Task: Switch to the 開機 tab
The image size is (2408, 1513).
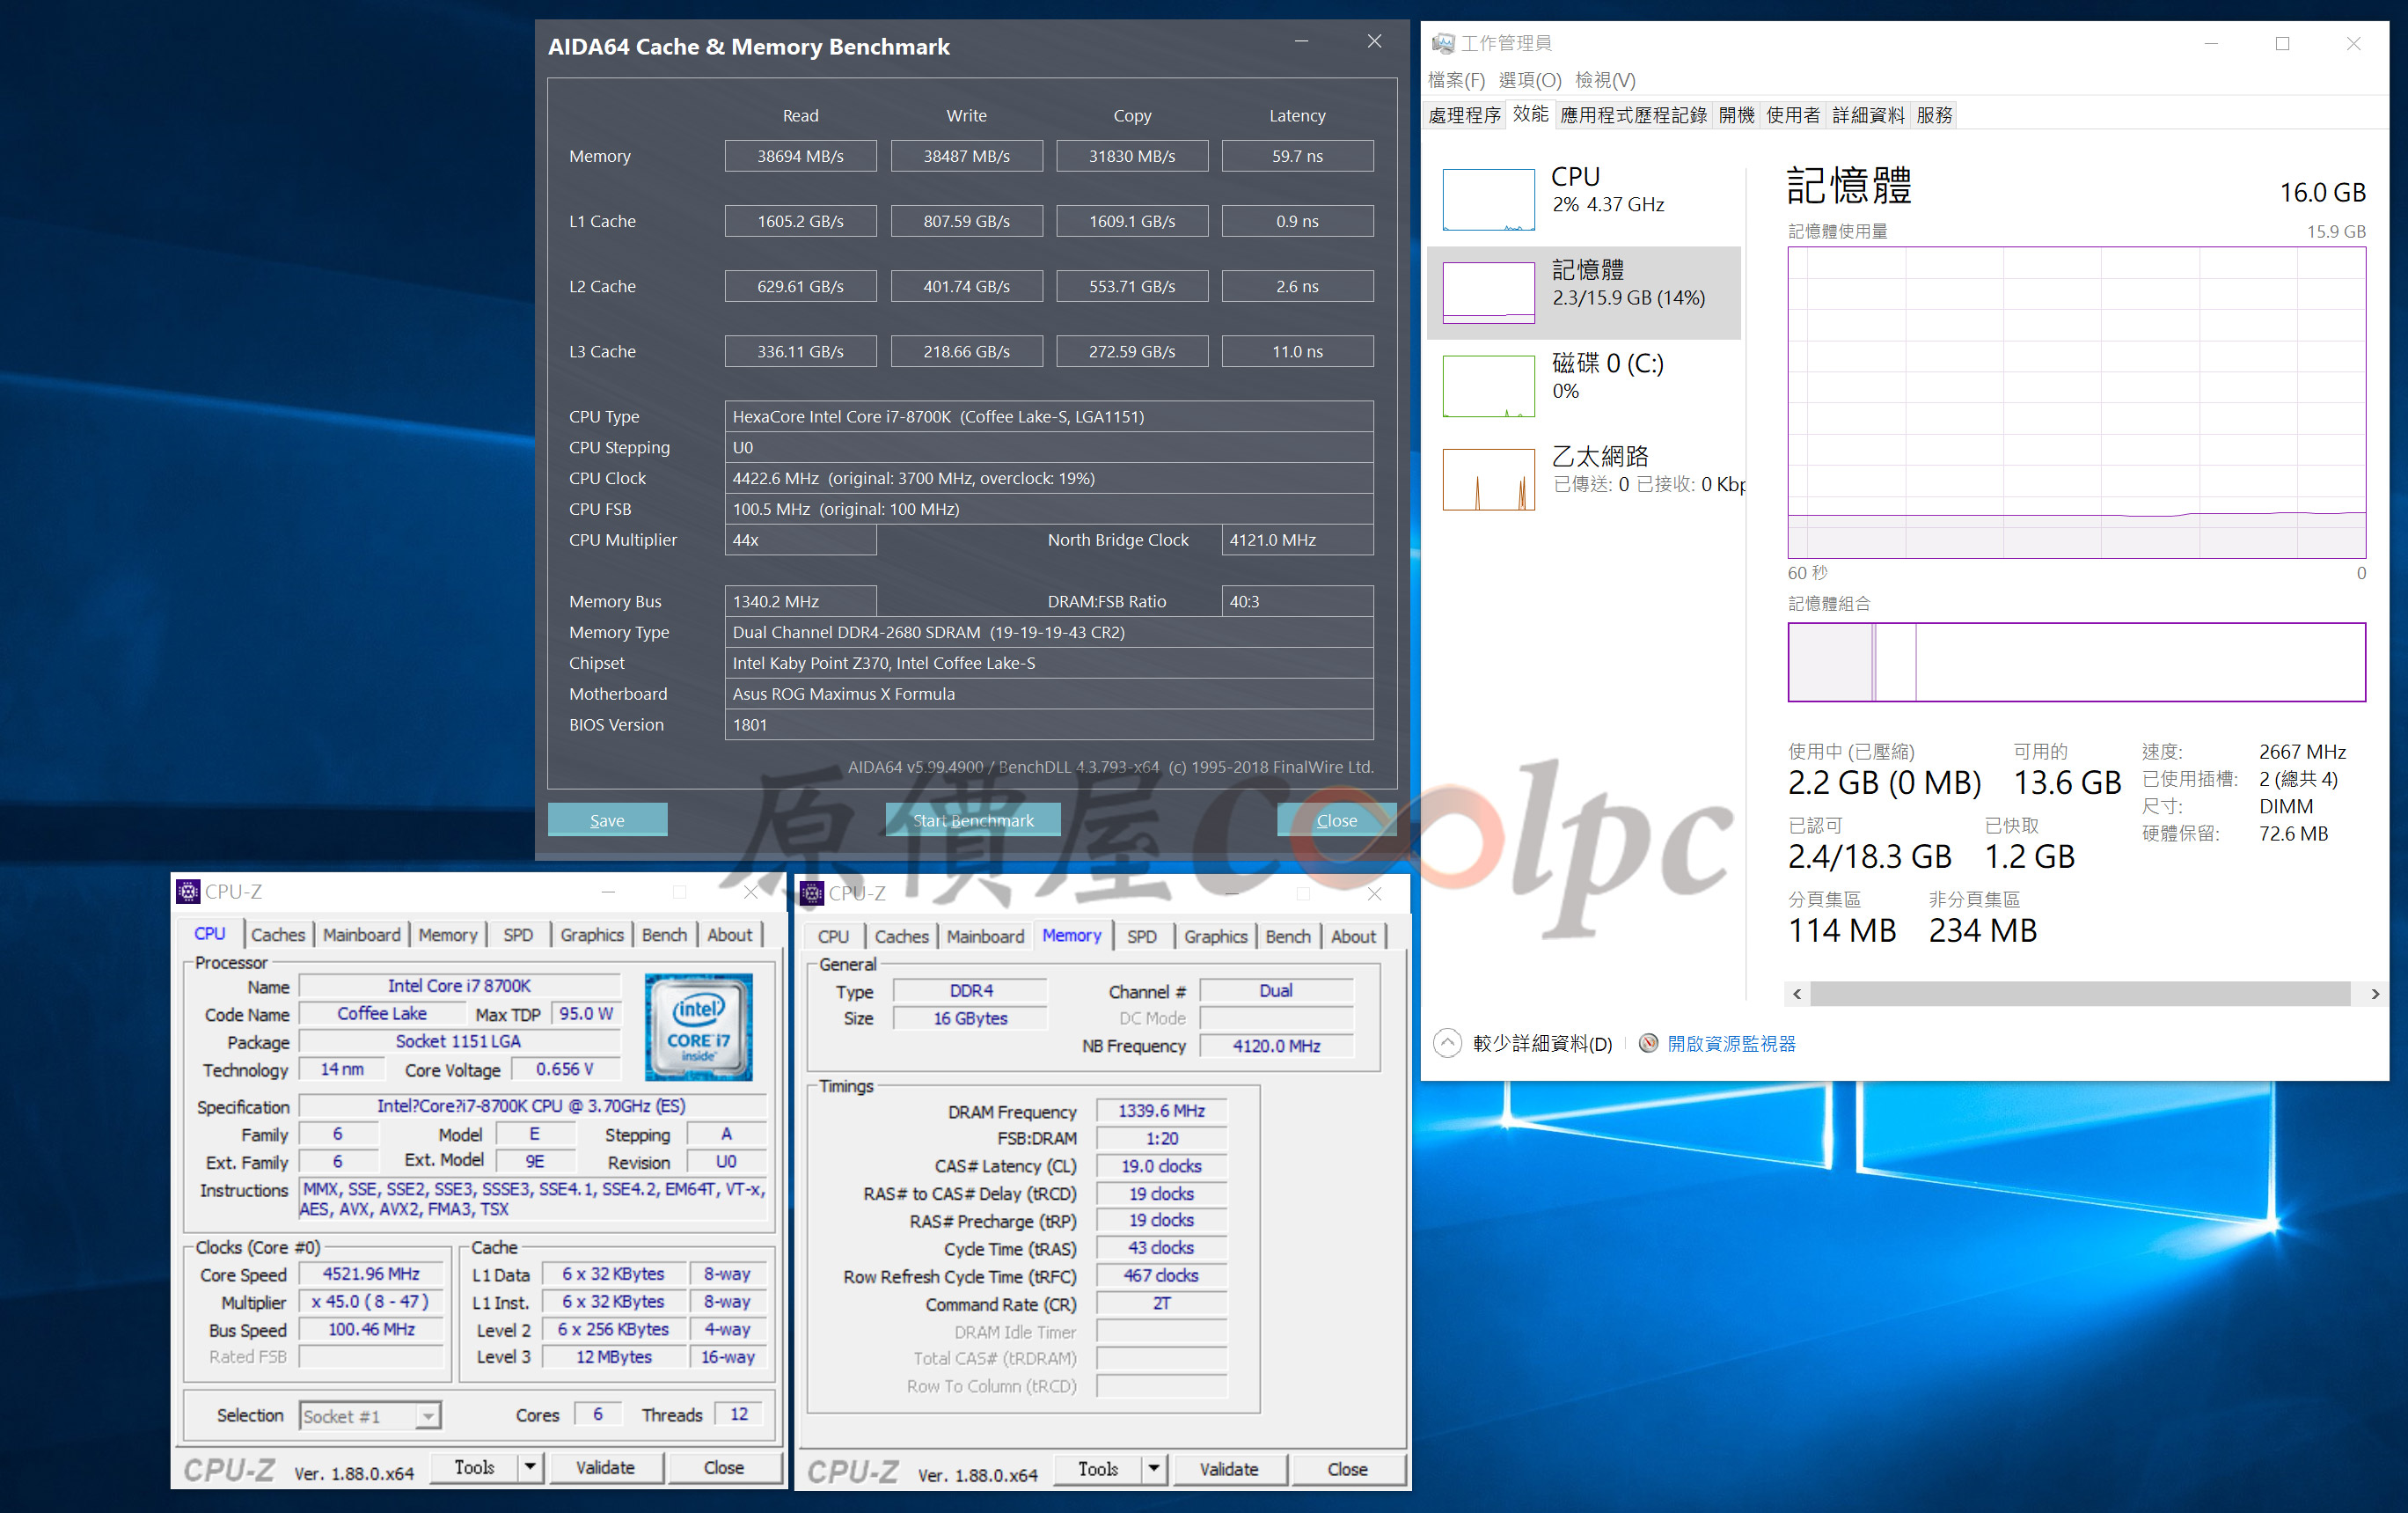Action: coord(1737,115)
